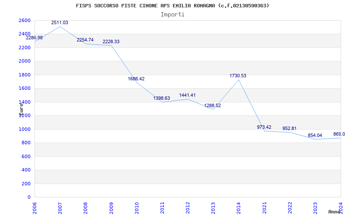345x216 pixels.
Task: Click the 2014 x-axis year label
Action: tap(239, 208)
